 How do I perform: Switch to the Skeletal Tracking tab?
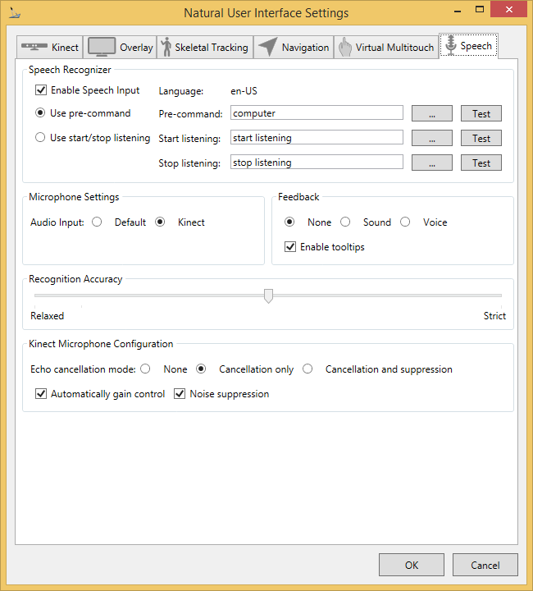coord(211,48)
